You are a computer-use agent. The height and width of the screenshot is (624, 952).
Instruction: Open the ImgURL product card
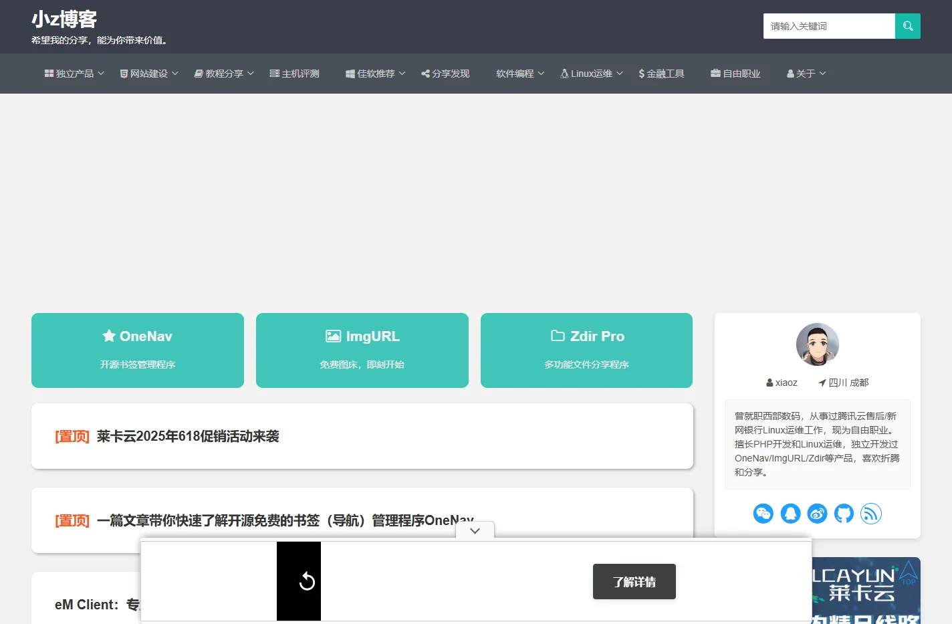[x=362, y=350]
